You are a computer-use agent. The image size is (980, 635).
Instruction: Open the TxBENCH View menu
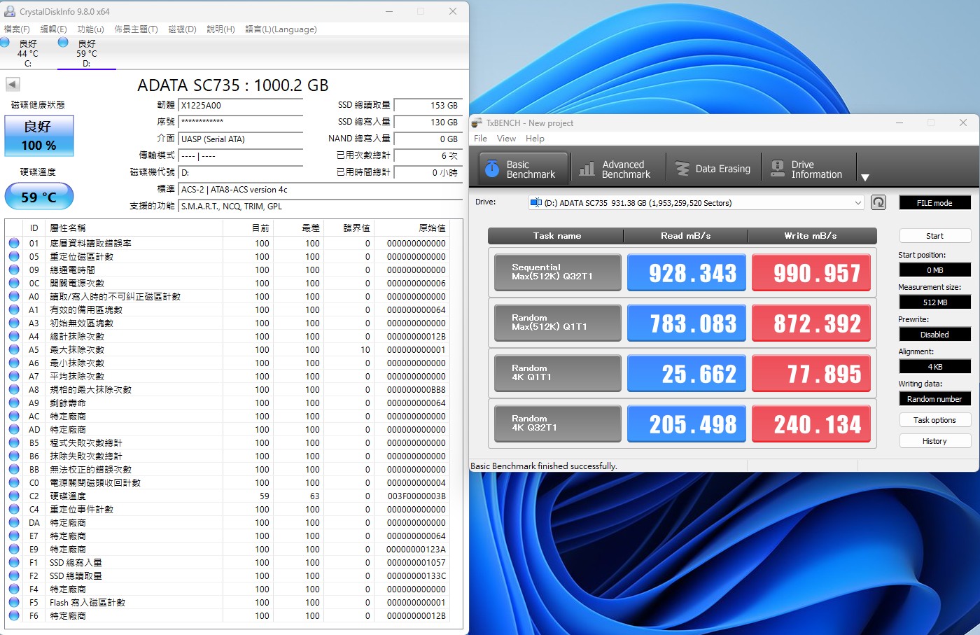click(x=506, y=139)
